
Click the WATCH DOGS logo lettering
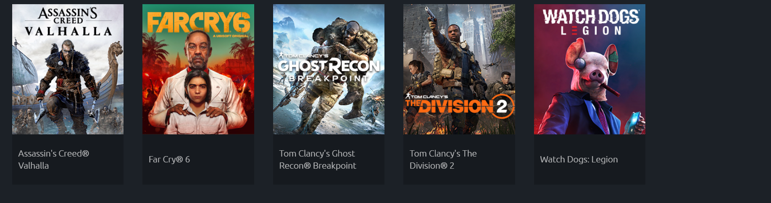point(591,17)
